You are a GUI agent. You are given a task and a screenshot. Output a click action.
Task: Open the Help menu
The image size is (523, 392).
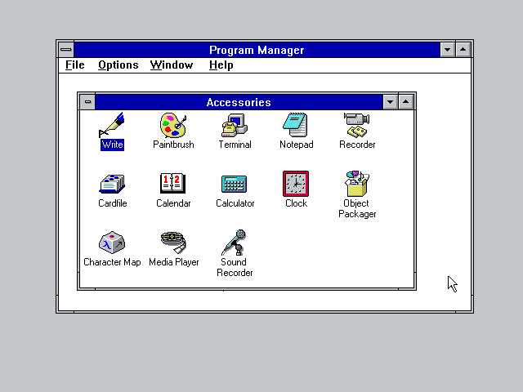(x=221, y=65)
